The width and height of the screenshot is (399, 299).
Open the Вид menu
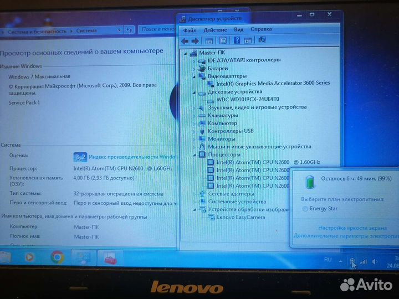point(238,29)
